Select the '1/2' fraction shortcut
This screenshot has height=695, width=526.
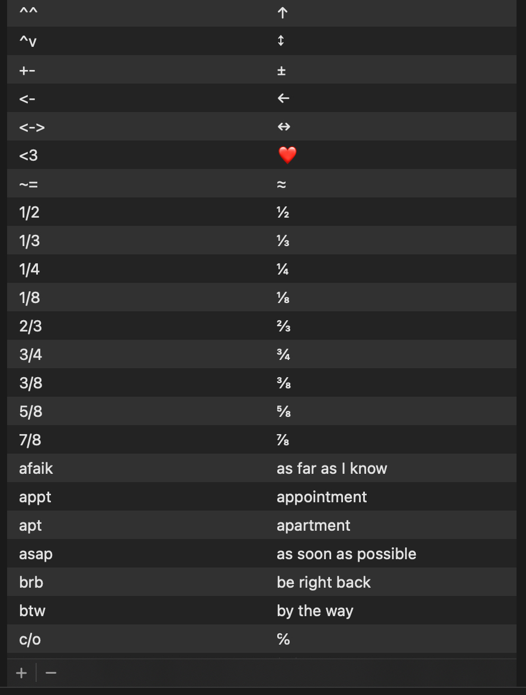click(x=30, y=212)
